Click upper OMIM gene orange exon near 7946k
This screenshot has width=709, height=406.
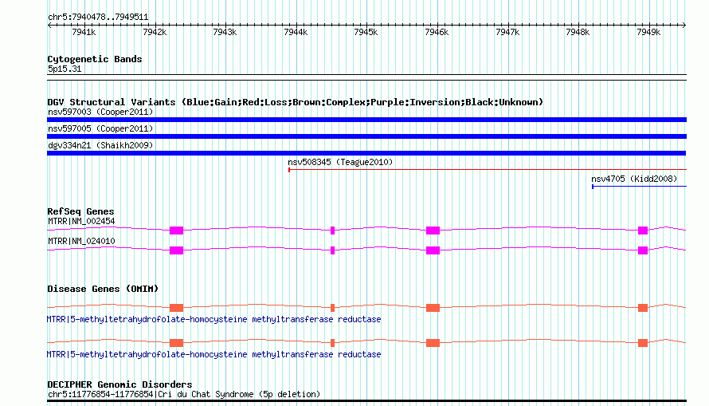pos(433,308)
